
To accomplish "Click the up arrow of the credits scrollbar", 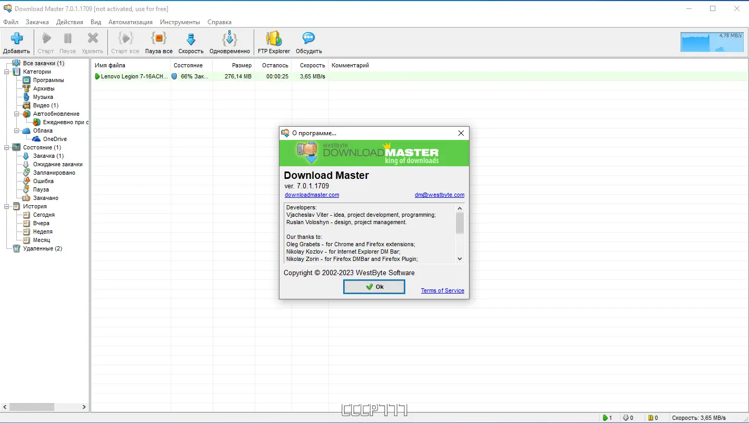I will point(460,208).
